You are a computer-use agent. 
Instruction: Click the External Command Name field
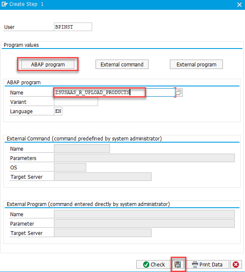click(x=82, y=149)
